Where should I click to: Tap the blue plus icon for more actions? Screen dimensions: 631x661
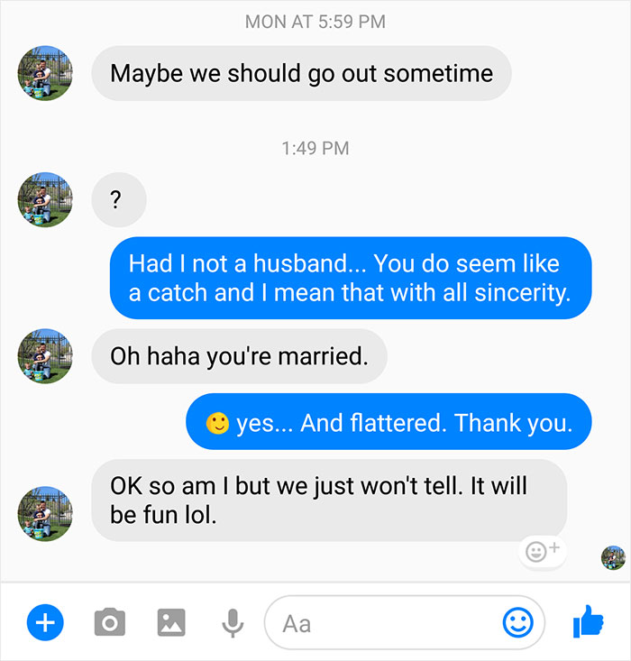45,622
